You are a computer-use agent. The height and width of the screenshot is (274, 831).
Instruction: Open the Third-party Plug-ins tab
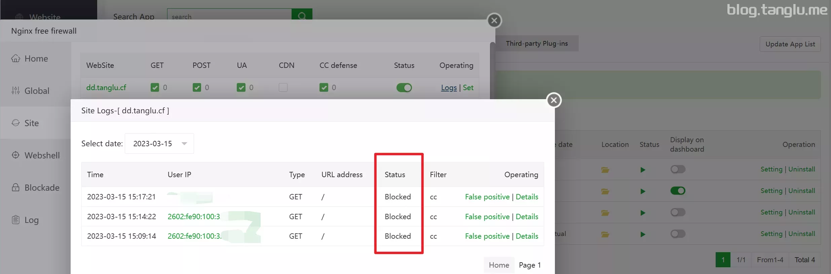[536, 44]
